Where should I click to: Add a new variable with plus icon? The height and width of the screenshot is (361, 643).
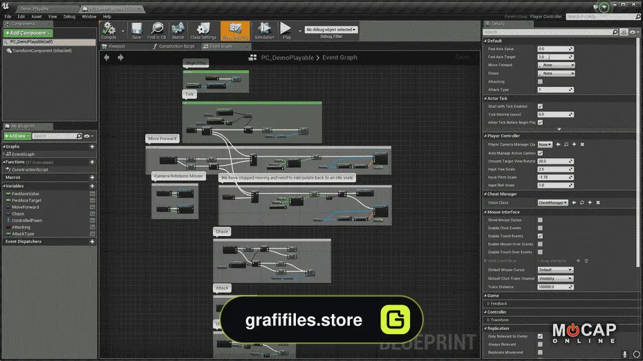tap(92, 186)
